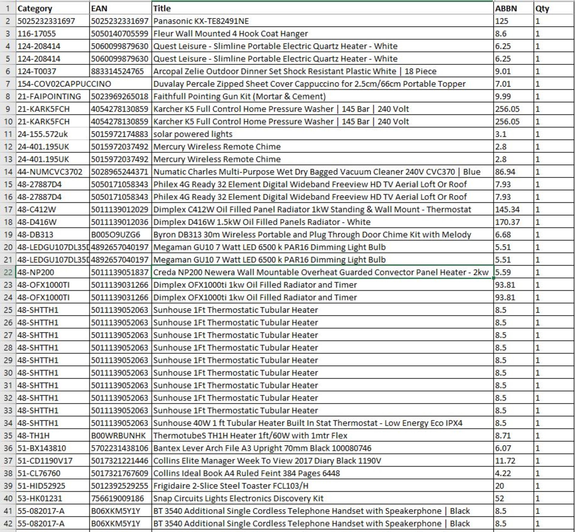Select EAN cell 5050140705599

120,34
